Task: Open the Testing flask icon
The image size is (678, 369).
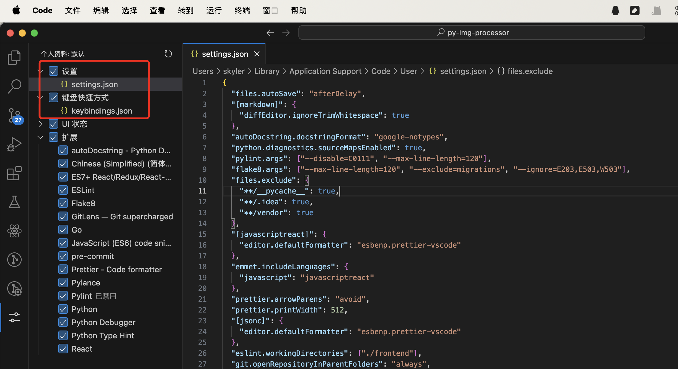Action: pyautogui.click(x=14, y=202)
